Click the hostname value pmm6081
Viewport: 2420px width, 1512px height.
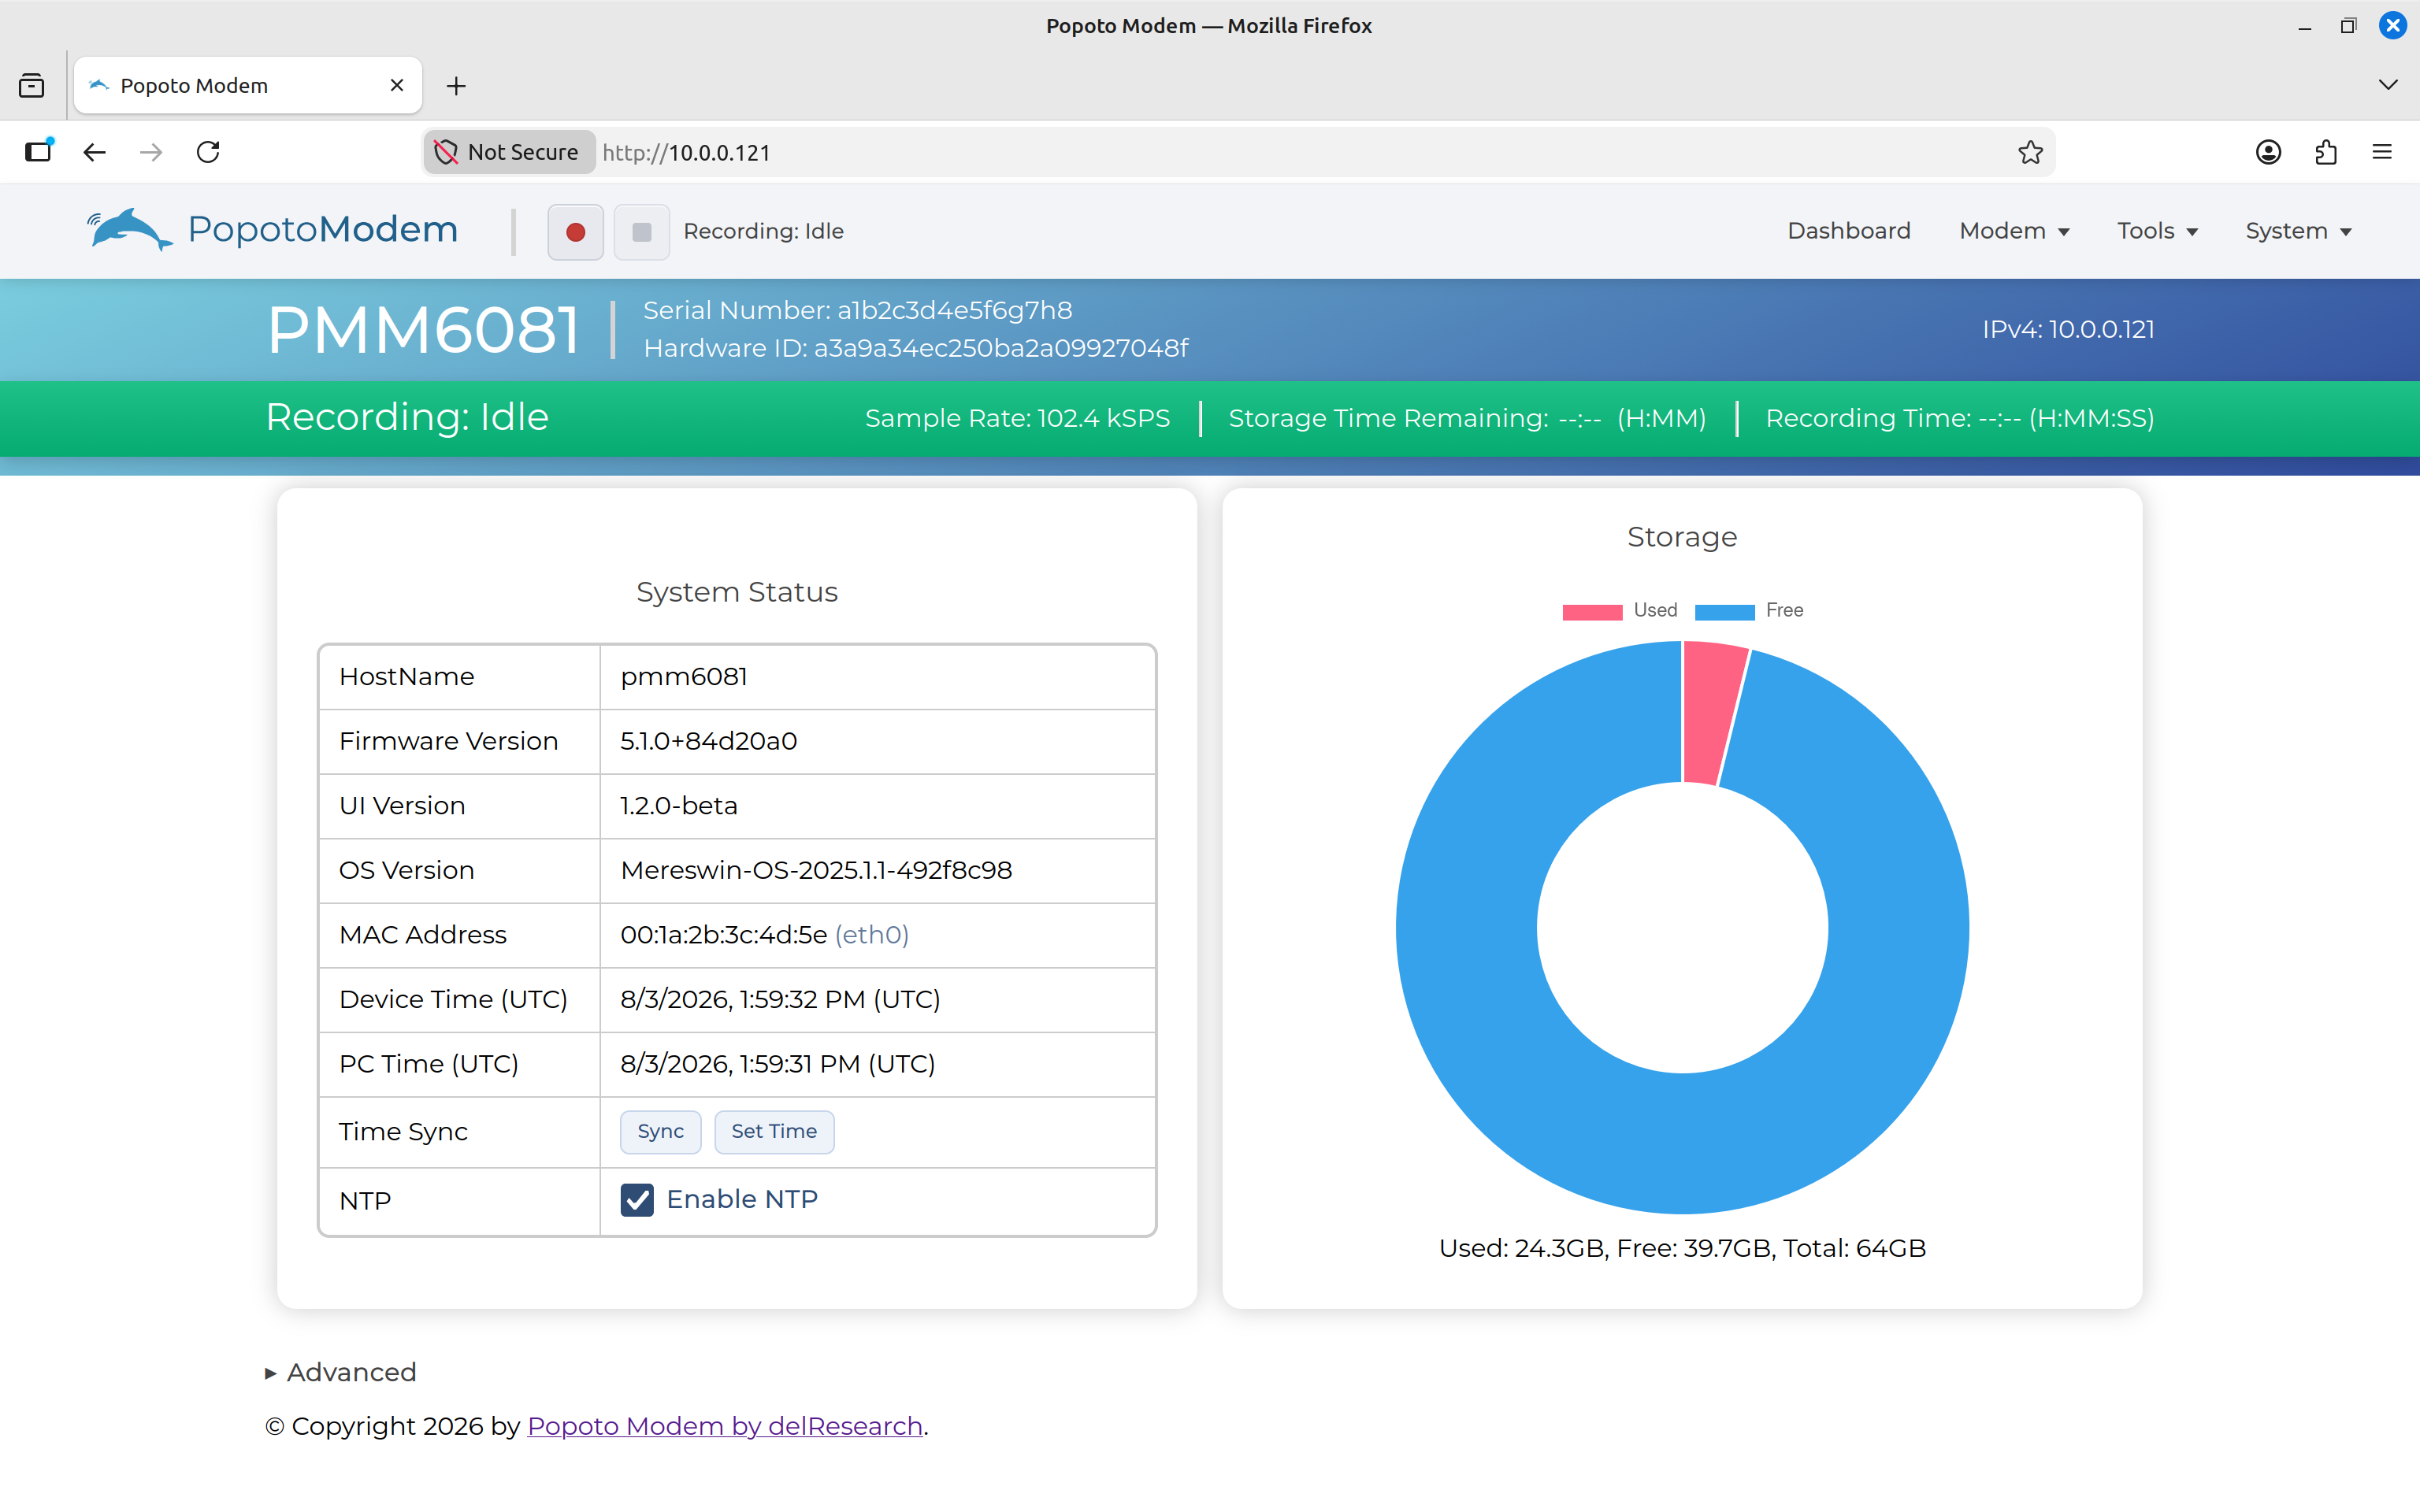point(684,677)
